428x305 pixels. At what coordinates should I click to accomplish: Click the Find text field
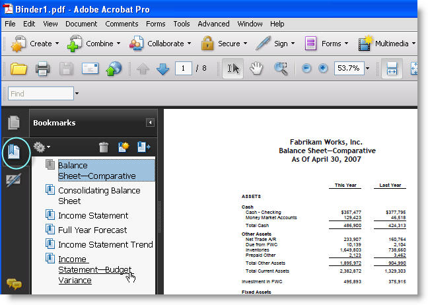(41, 94)
